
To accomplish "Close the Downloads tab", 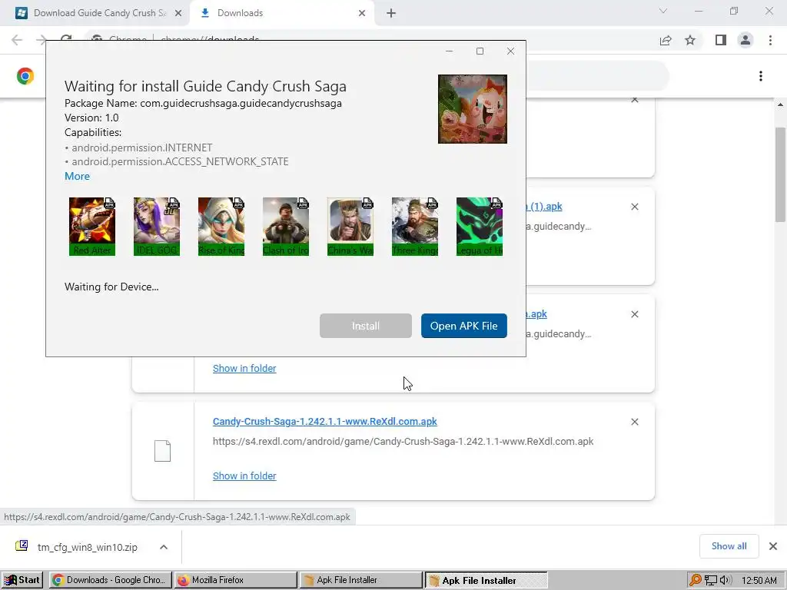I will tap(362, 13).
